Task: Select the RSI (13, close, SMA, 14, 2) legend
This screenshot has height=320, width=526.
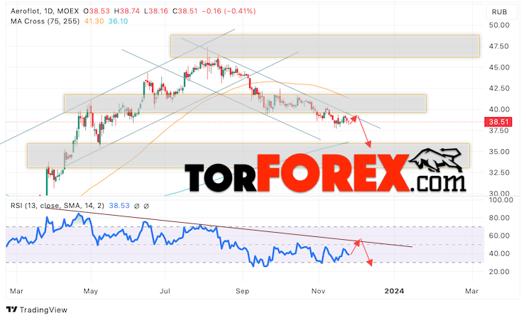Action: pos(57,206)
